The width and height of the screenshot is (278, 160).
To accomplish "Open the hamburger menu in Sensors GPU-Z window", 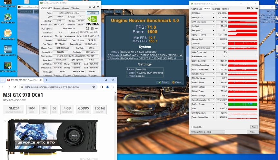I will [x=256, y=8].
